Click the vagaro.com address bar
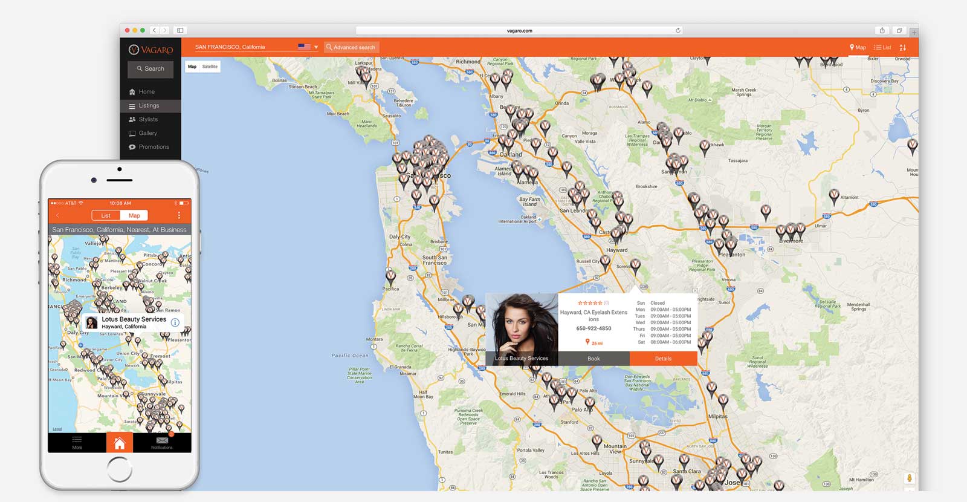 click(519, 30)
